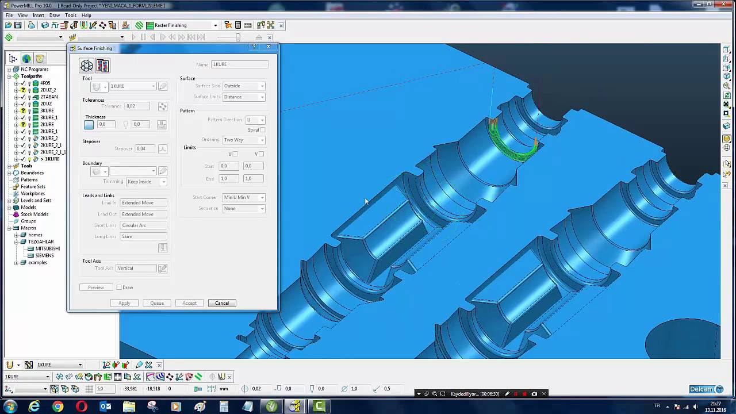Screen dimensions: 736x414
Task: Click the simulation speed slider handle
Action: tap(237, 37)
